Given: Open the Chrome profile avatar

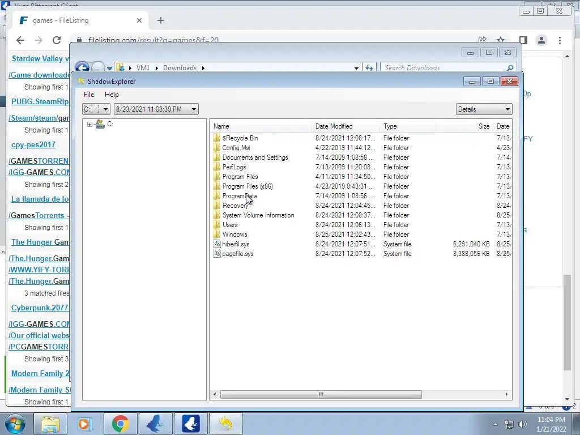Looking at the screenshot, I should coord(541,40).
